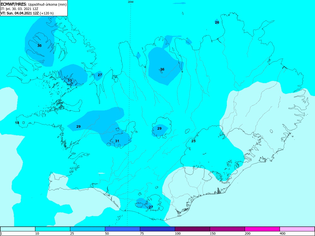
Task: Pick the dark blue 75–100 legend swatch
Action: pos(157,229)
